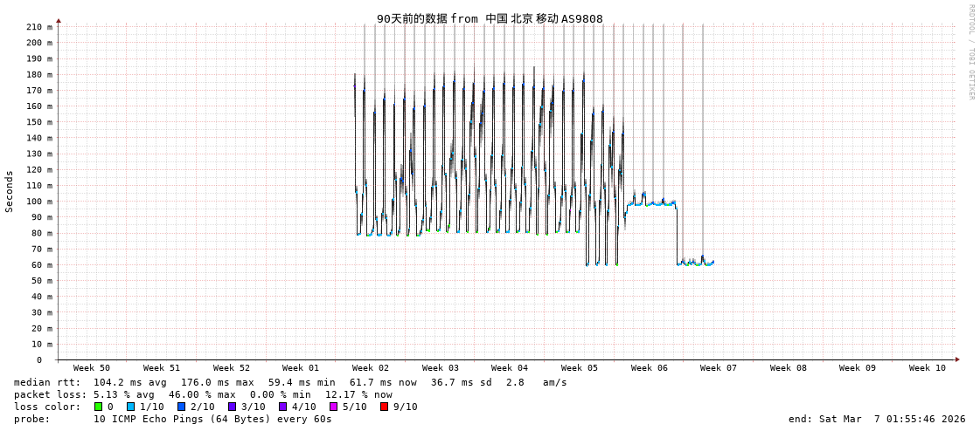This screenshot has height=431, width=980.
Task: Select the Week 06 x-axis label
Action: point(649,368)
